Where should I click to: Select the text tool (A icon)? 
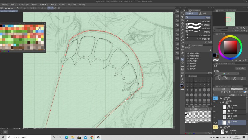pyautogui.click(x=182, y=79)
